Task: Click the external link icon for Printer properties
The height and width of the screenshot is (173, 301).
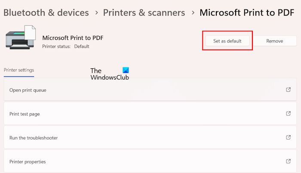Action: pos(288,161)
